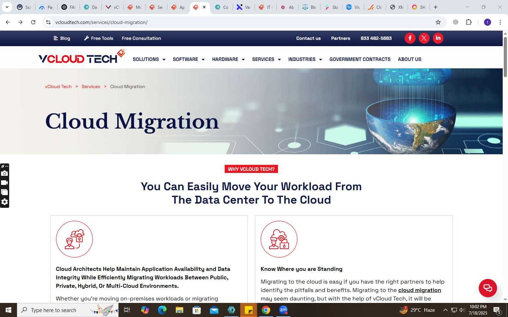Click Free Consultation link

coord(141,38)
